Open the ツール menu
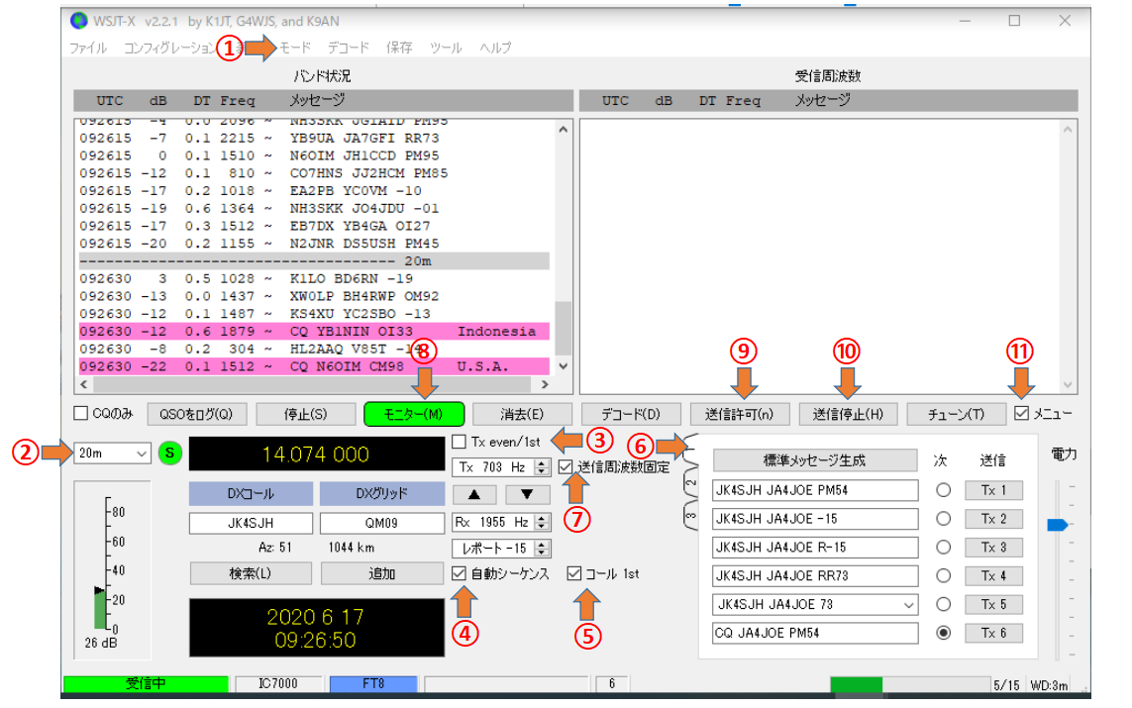The height and width of the screenshot is (708, 1132). (x=446, y=48)
